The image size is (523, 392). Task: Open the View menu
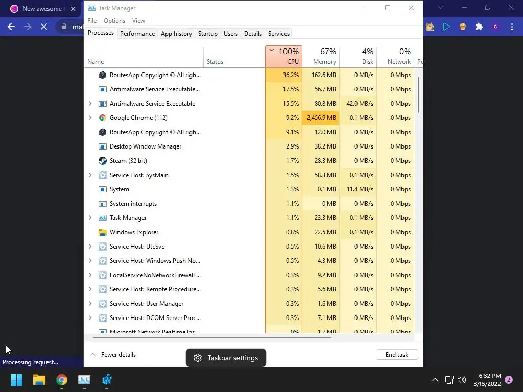pos(138,20)
